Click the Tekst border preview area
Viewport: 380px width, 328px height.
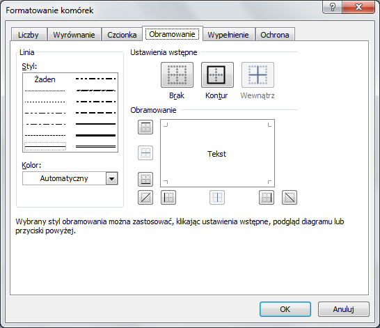(217, 153)
